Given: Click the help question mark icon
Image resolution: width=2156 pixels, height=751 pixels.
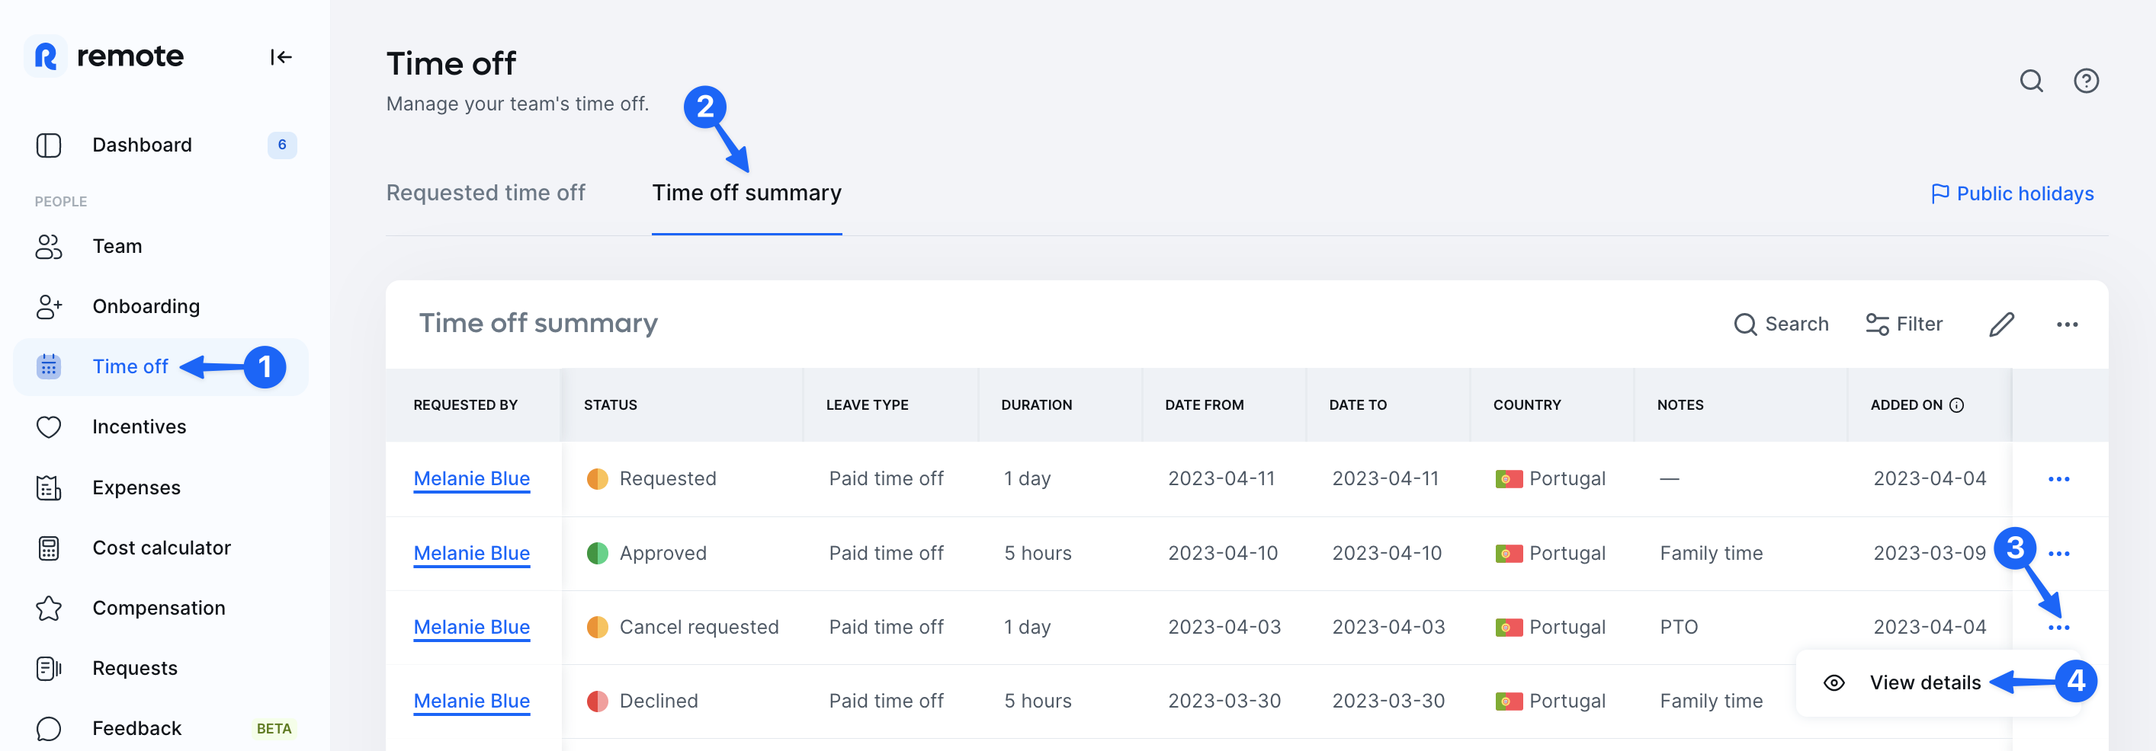Looking at the screenshot, I should pyautogui.click(x=2087, y=81).
